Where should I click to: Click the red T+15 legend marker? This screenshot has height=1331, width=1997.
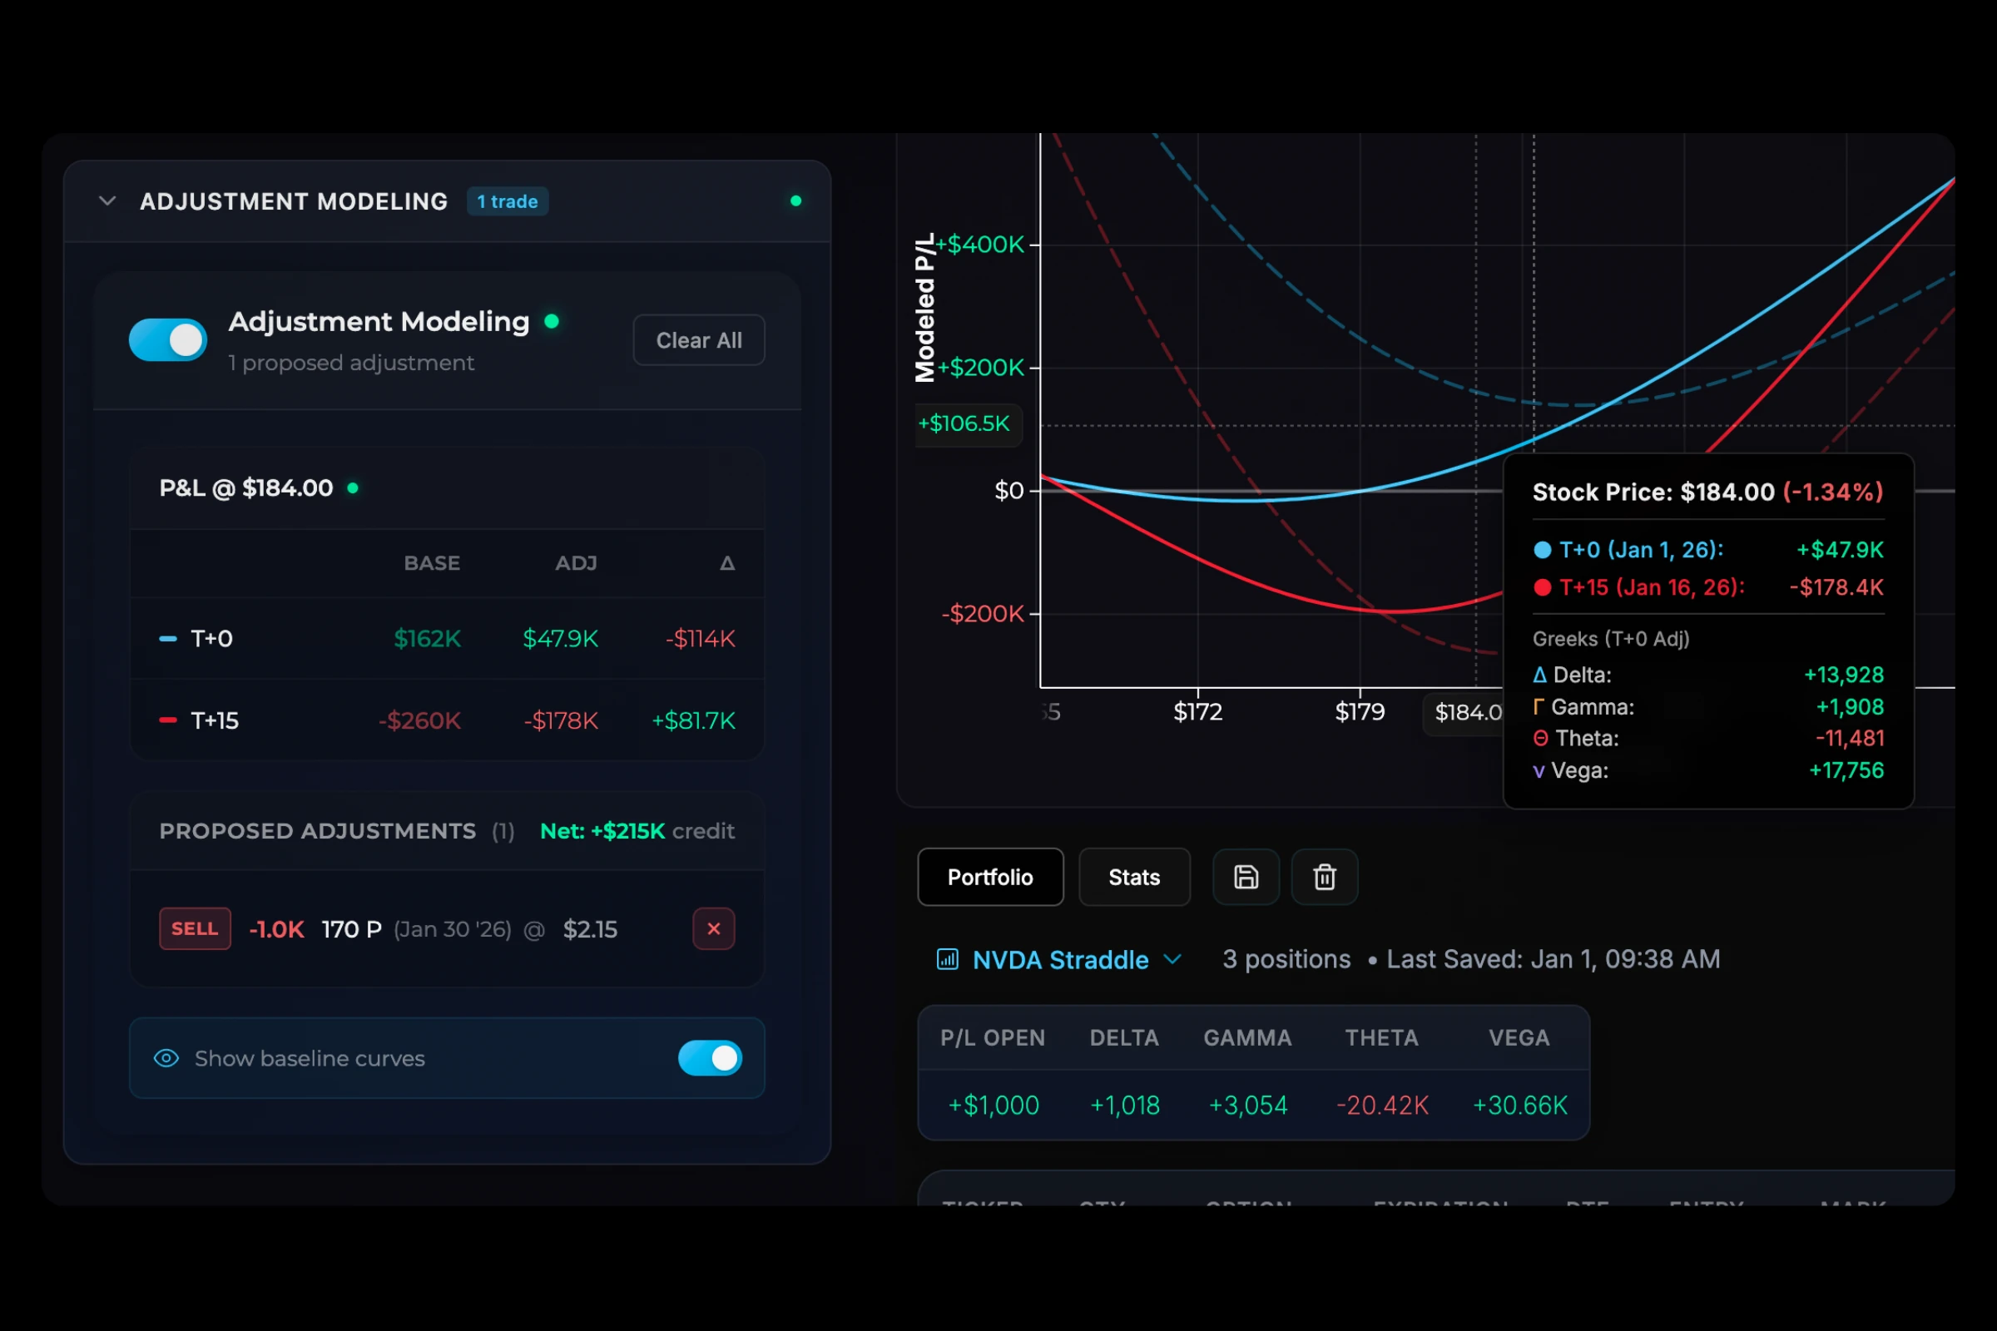tap(168, 720)
